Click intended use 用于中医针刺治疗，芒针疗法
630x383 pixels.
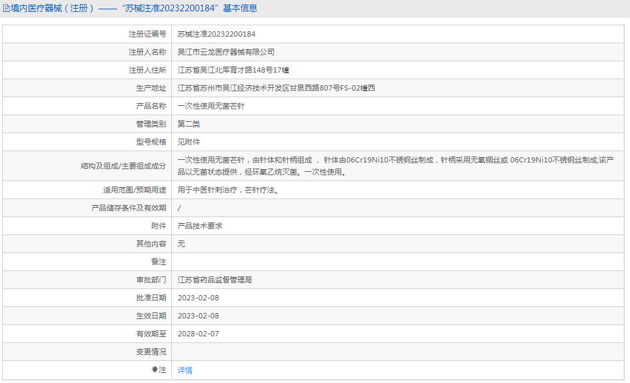point(228,190)
